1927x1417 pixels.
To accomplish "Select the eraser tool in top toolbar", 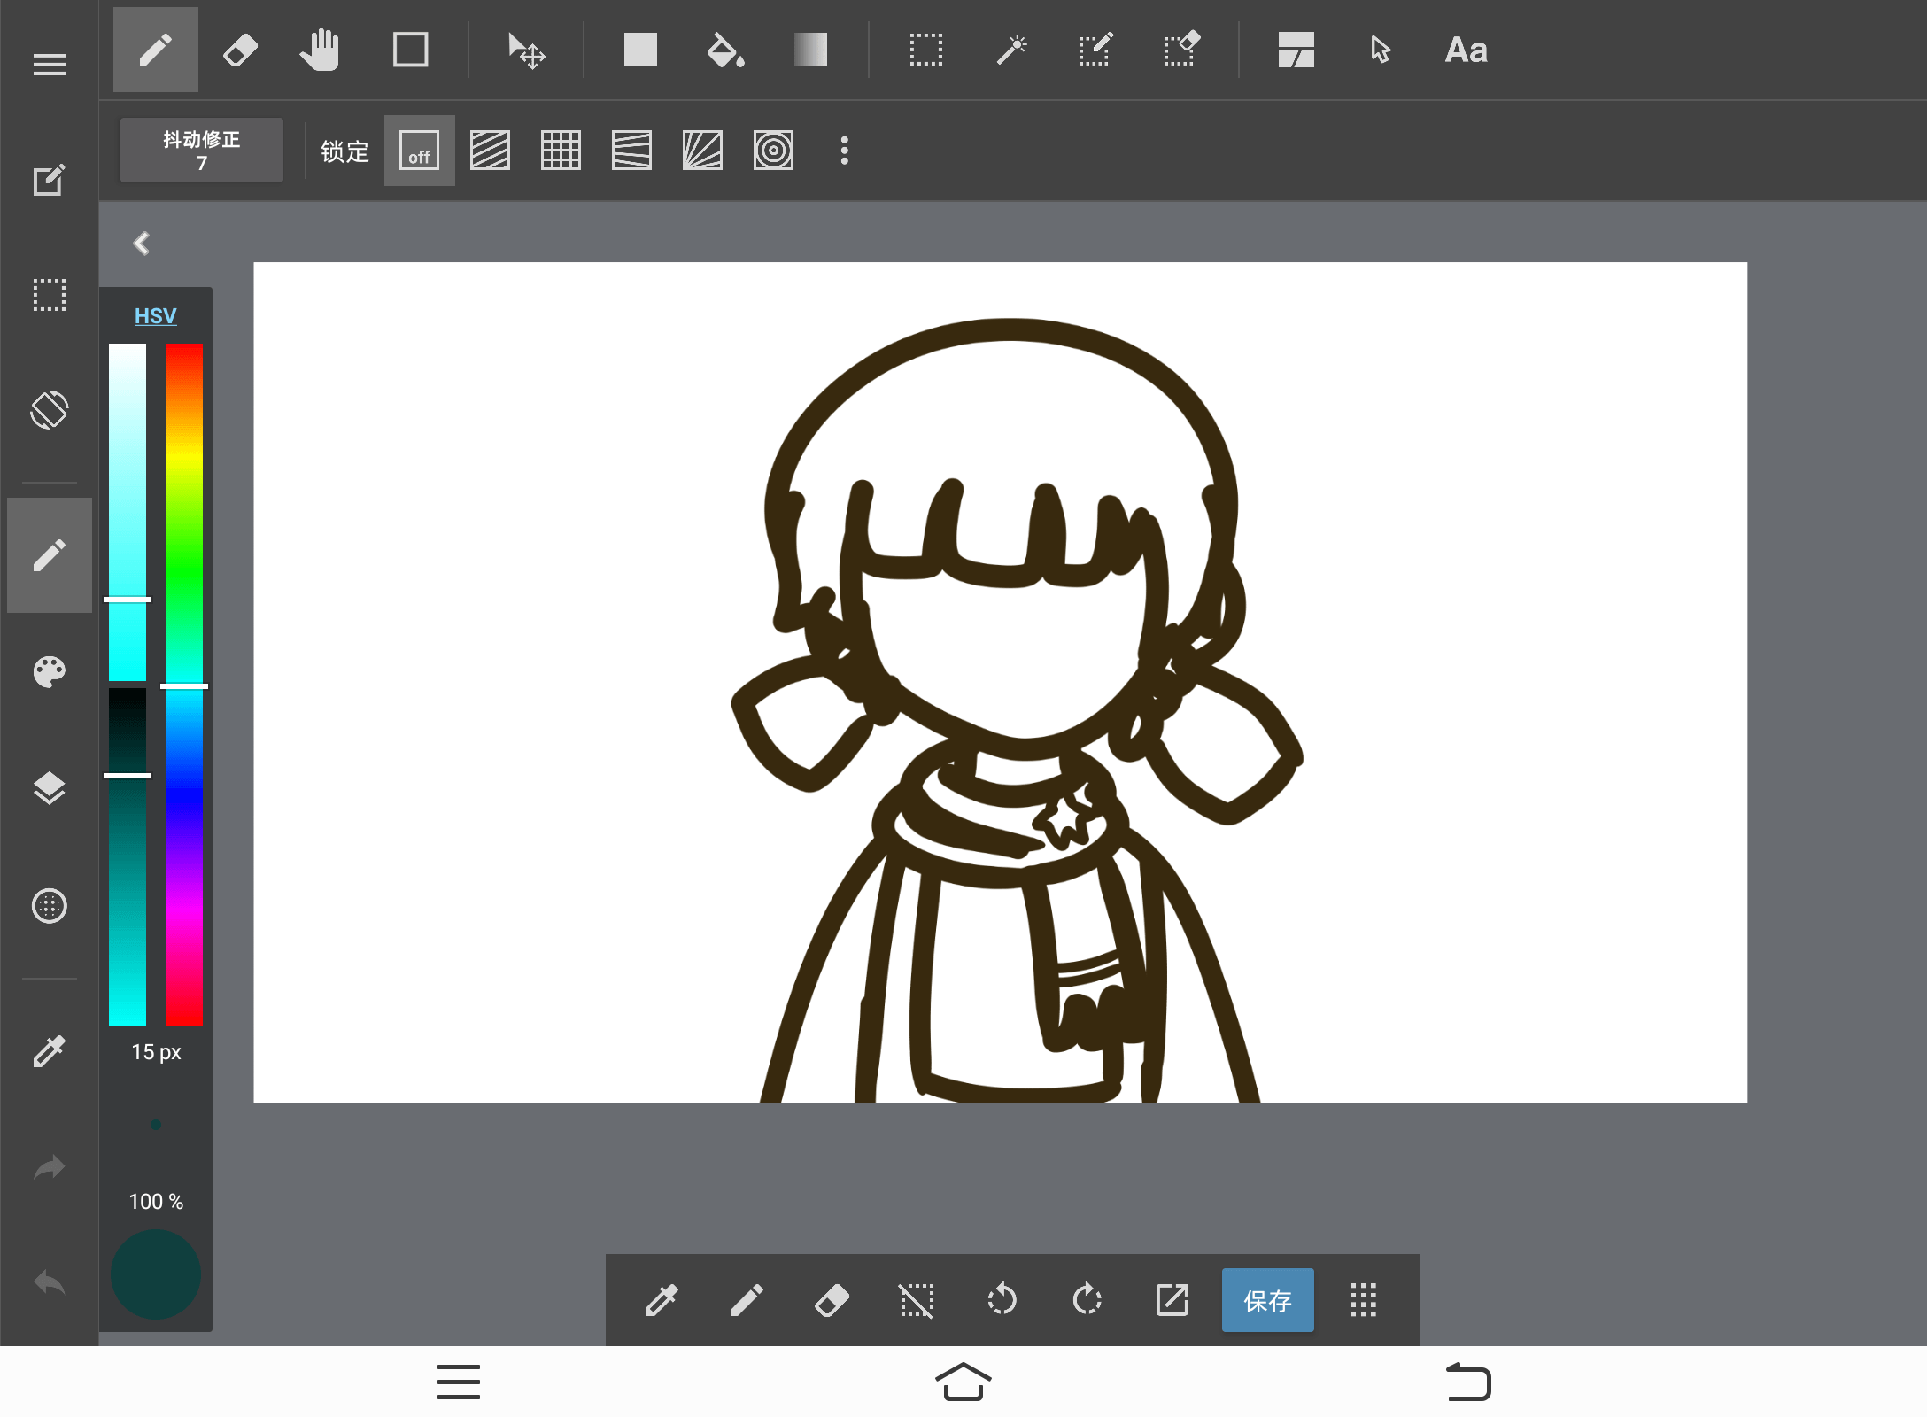I will (x=240, y=50).
